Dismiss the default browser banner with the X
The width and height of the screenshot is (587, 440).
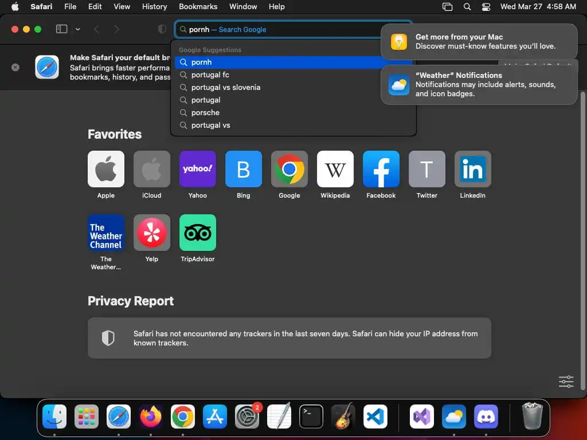tap(15, 68)
